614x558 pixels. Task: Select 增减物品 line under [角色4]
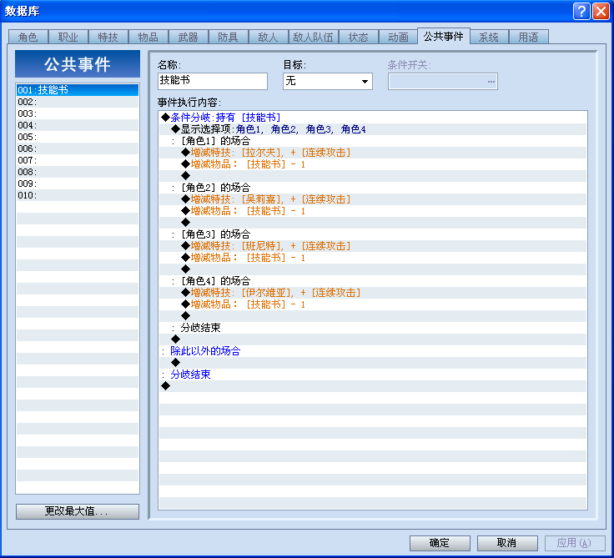[373, 304]
